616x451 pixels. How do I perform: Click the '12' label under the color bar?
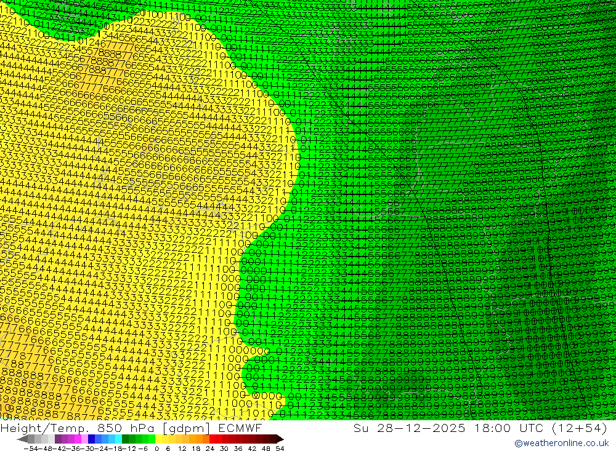tap(182, 449)
